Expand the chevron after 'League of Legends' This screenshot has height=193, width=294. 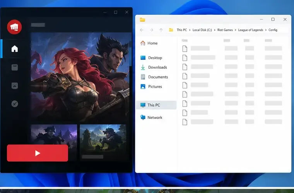pyautogui.click(x=266, y=30)
